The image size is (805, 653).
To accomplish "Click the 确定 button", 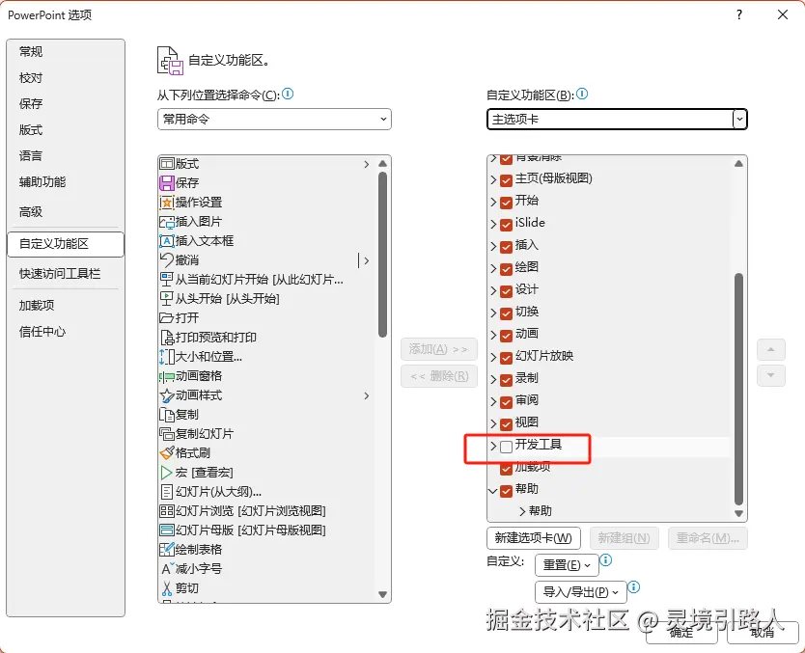I will tap(680, 633).
